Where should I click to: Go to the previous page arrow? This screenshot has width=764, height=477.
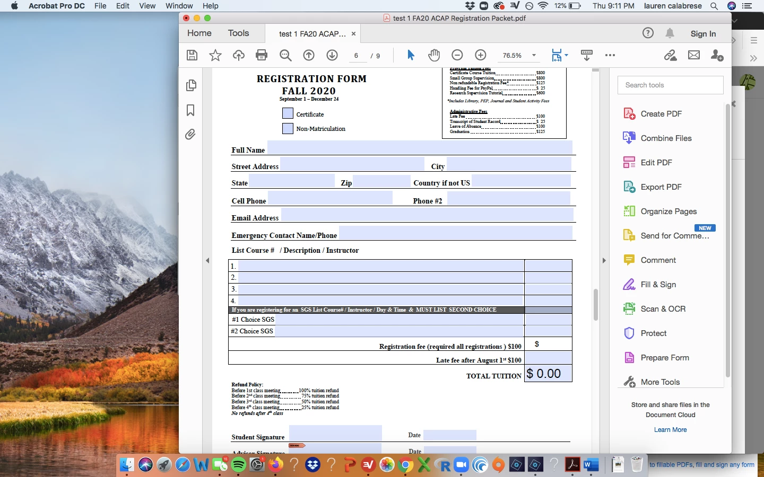pyautogui.click(x=309, y=55)
